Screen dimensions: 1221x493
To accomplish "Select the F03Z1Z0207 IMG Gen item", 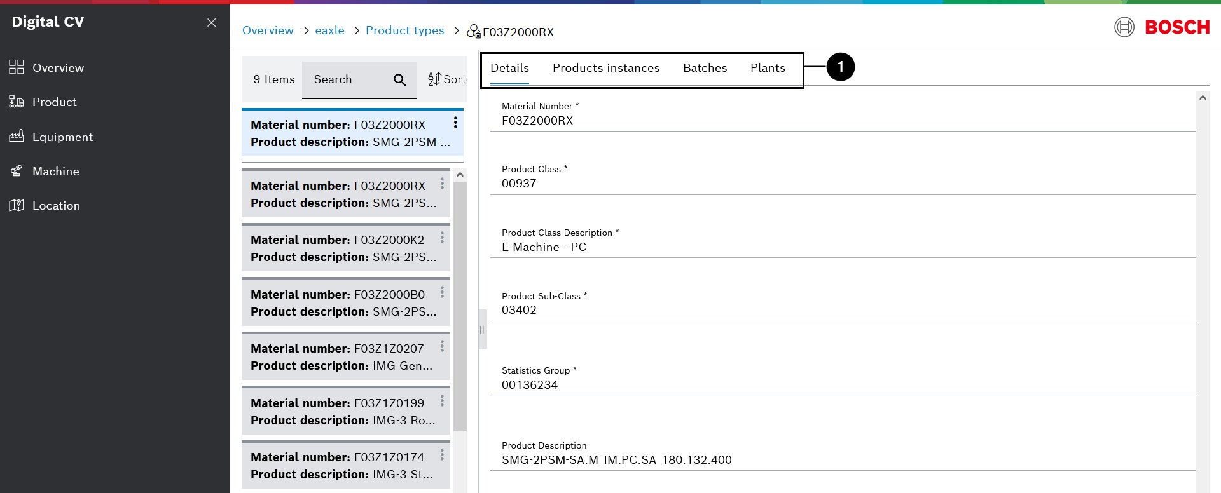I will pos(346,357).
